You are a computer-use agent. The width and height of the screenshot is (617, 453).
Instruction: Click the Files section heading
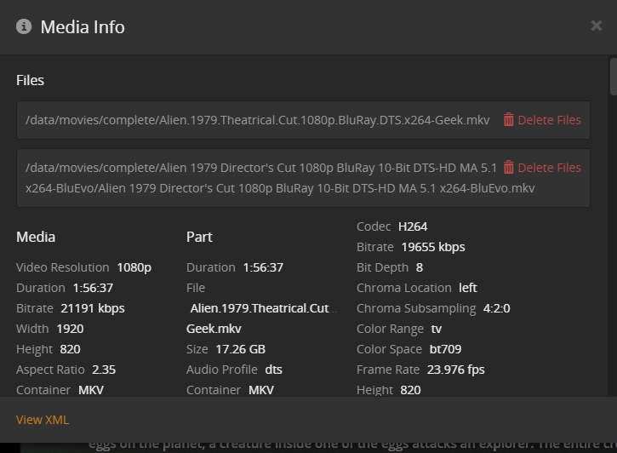click(31, 80)
